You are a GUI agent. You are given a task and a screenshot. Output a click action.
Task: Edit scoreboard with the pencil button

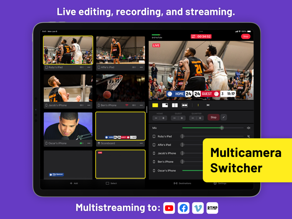point(224,117)
